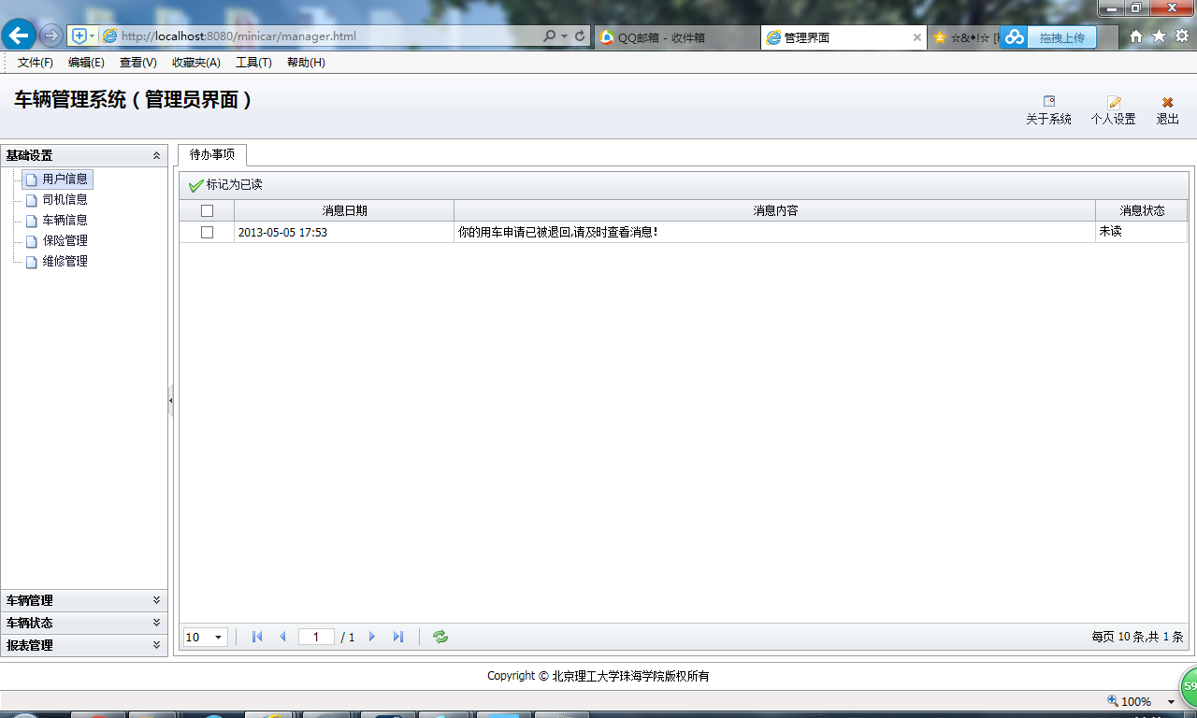Switch to the 待办事项 tab

[212, 156]
